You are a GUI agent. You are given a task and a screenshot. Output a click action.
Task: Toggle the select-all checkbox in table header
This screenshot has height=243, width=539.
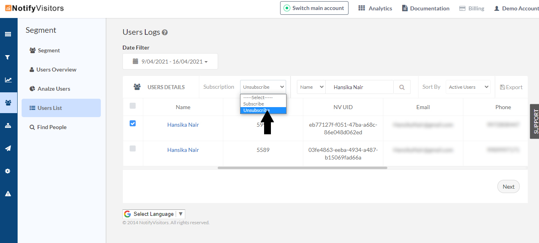point(133,106)
